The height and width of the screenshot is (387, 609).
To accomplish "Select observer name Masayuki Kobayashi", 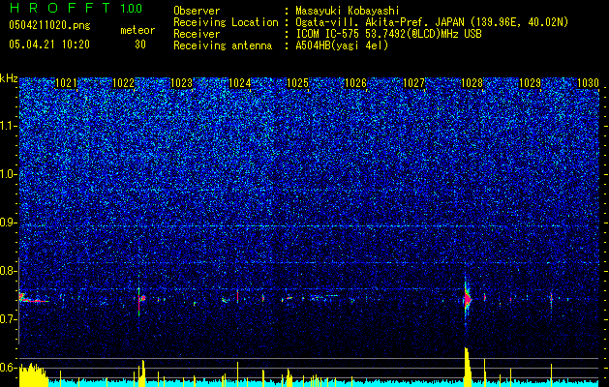I will 348,11.
